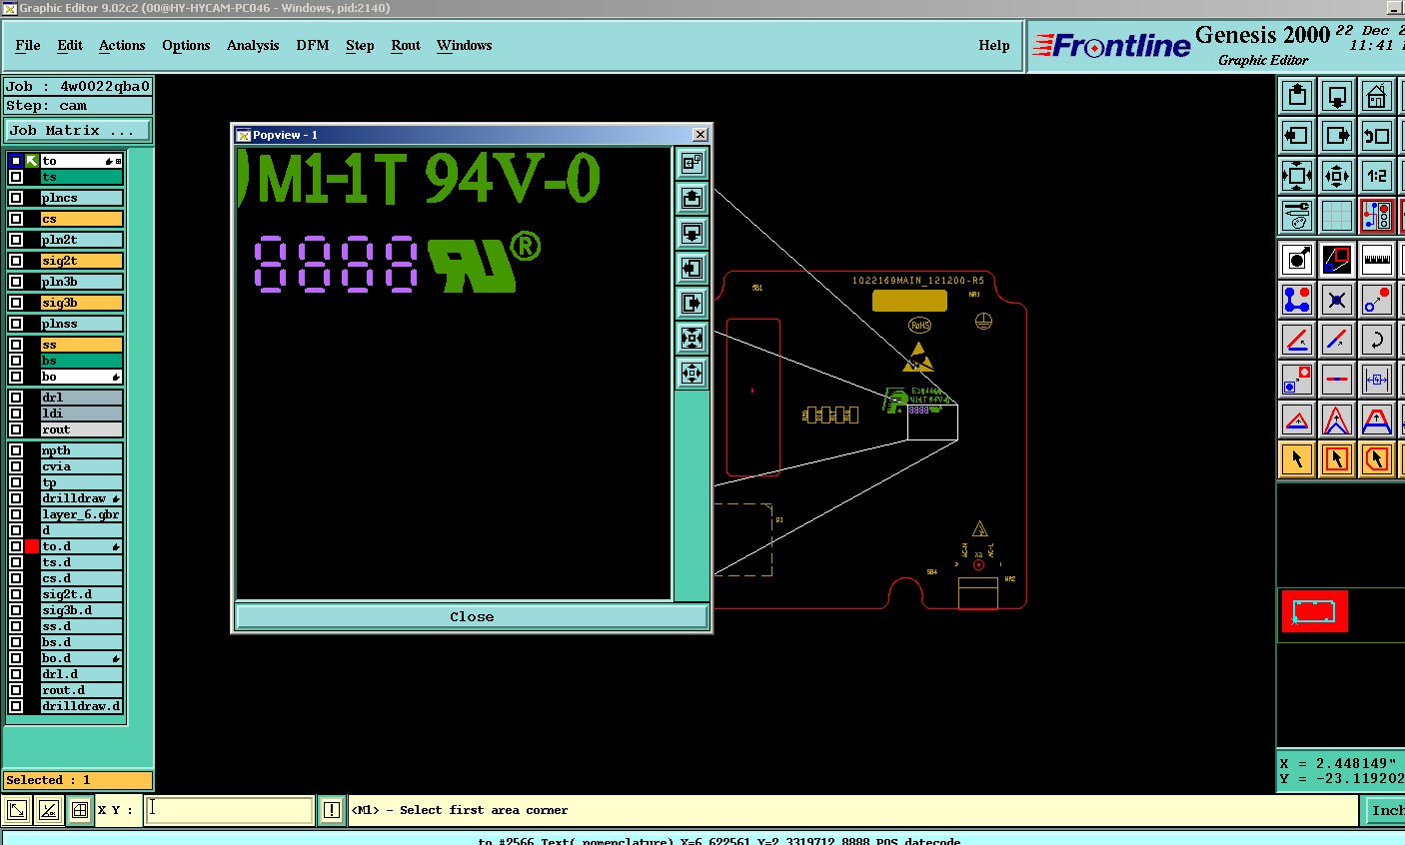Click the red-bordered features filter icon
The height and width of the screenshot is (845, 1405).
tap(1377, 216)
